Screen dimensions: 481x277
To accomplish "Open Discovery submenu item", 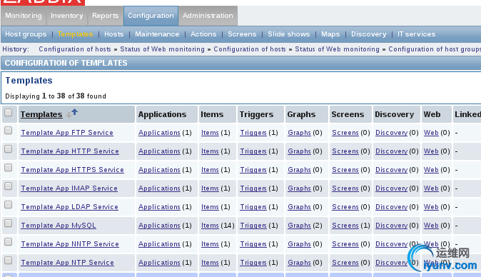I will 369,34.
